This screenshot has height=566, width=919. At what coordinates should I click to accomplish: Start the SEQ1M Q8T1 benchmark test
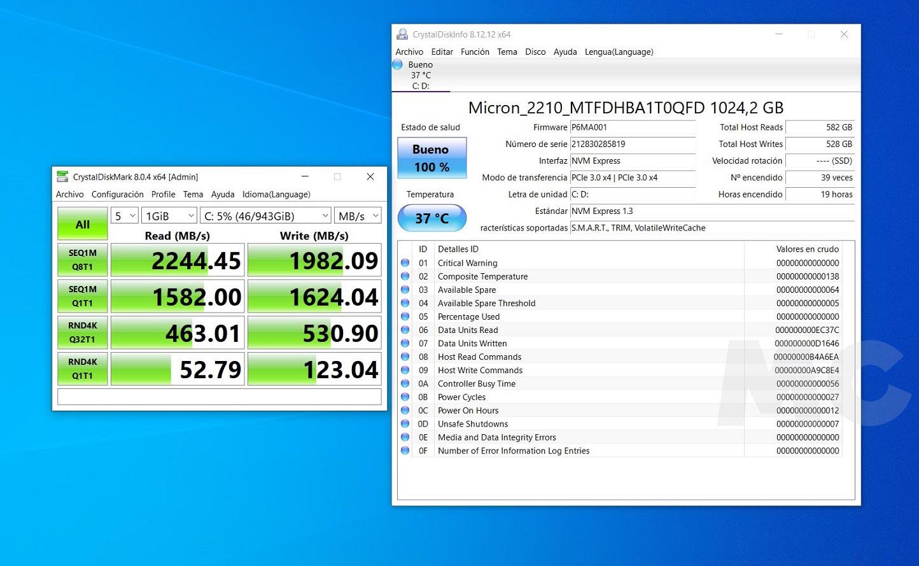pos(83,260)
